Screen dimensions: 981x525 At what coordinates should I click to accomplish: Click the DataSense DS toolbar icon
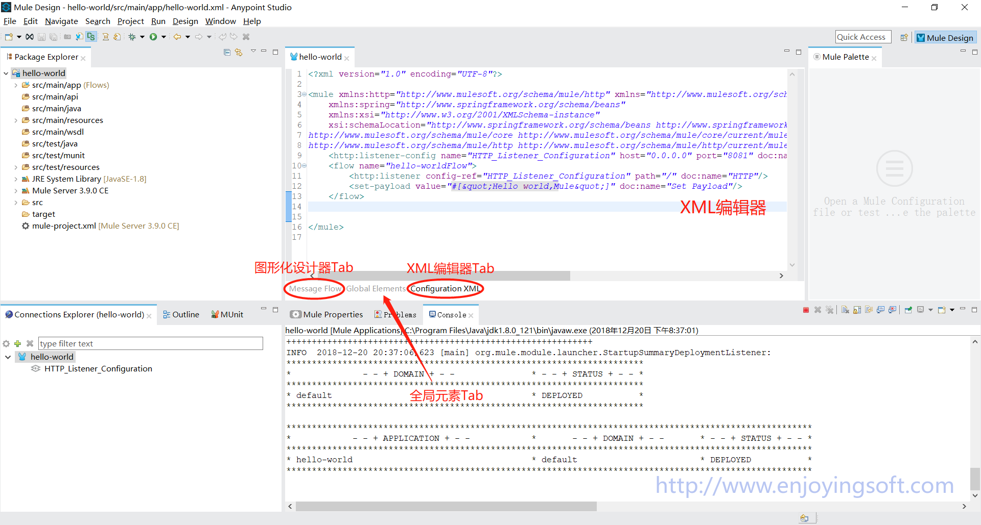91,37
